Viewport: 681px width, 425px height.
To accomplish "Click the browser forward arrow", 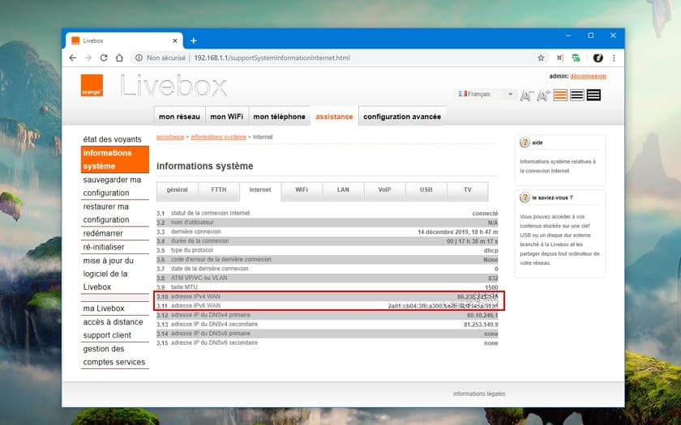I will [88, 57].
